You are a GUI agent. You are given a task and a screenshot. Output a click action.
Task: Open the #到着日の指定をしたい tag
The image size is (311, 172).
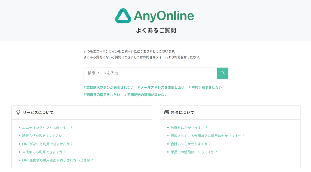click(102, 95)
